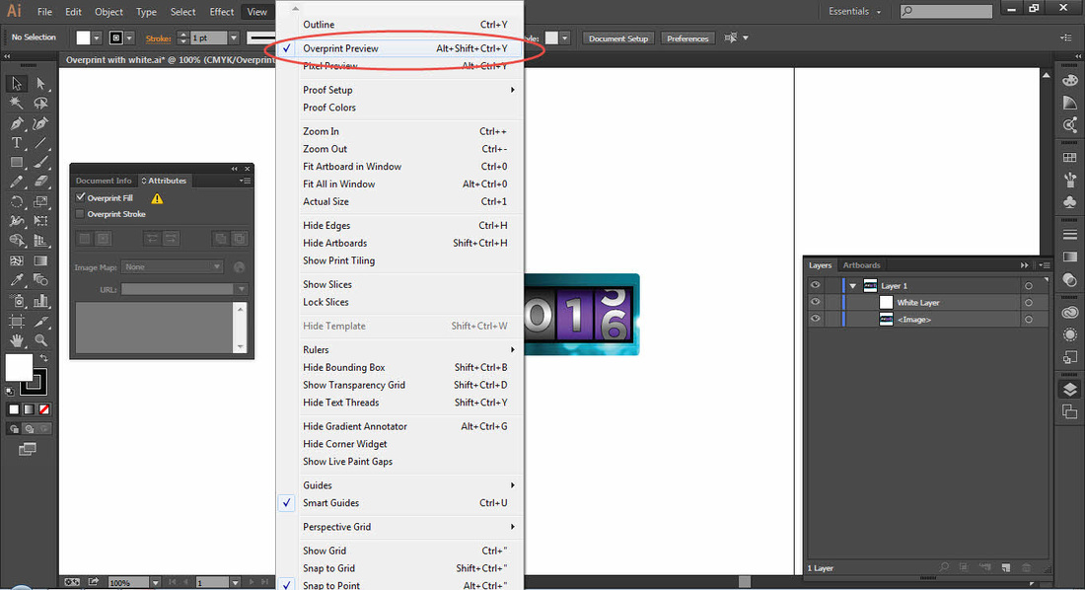Toggle Overprint Preview in View menu

click(x=399, y=48)
